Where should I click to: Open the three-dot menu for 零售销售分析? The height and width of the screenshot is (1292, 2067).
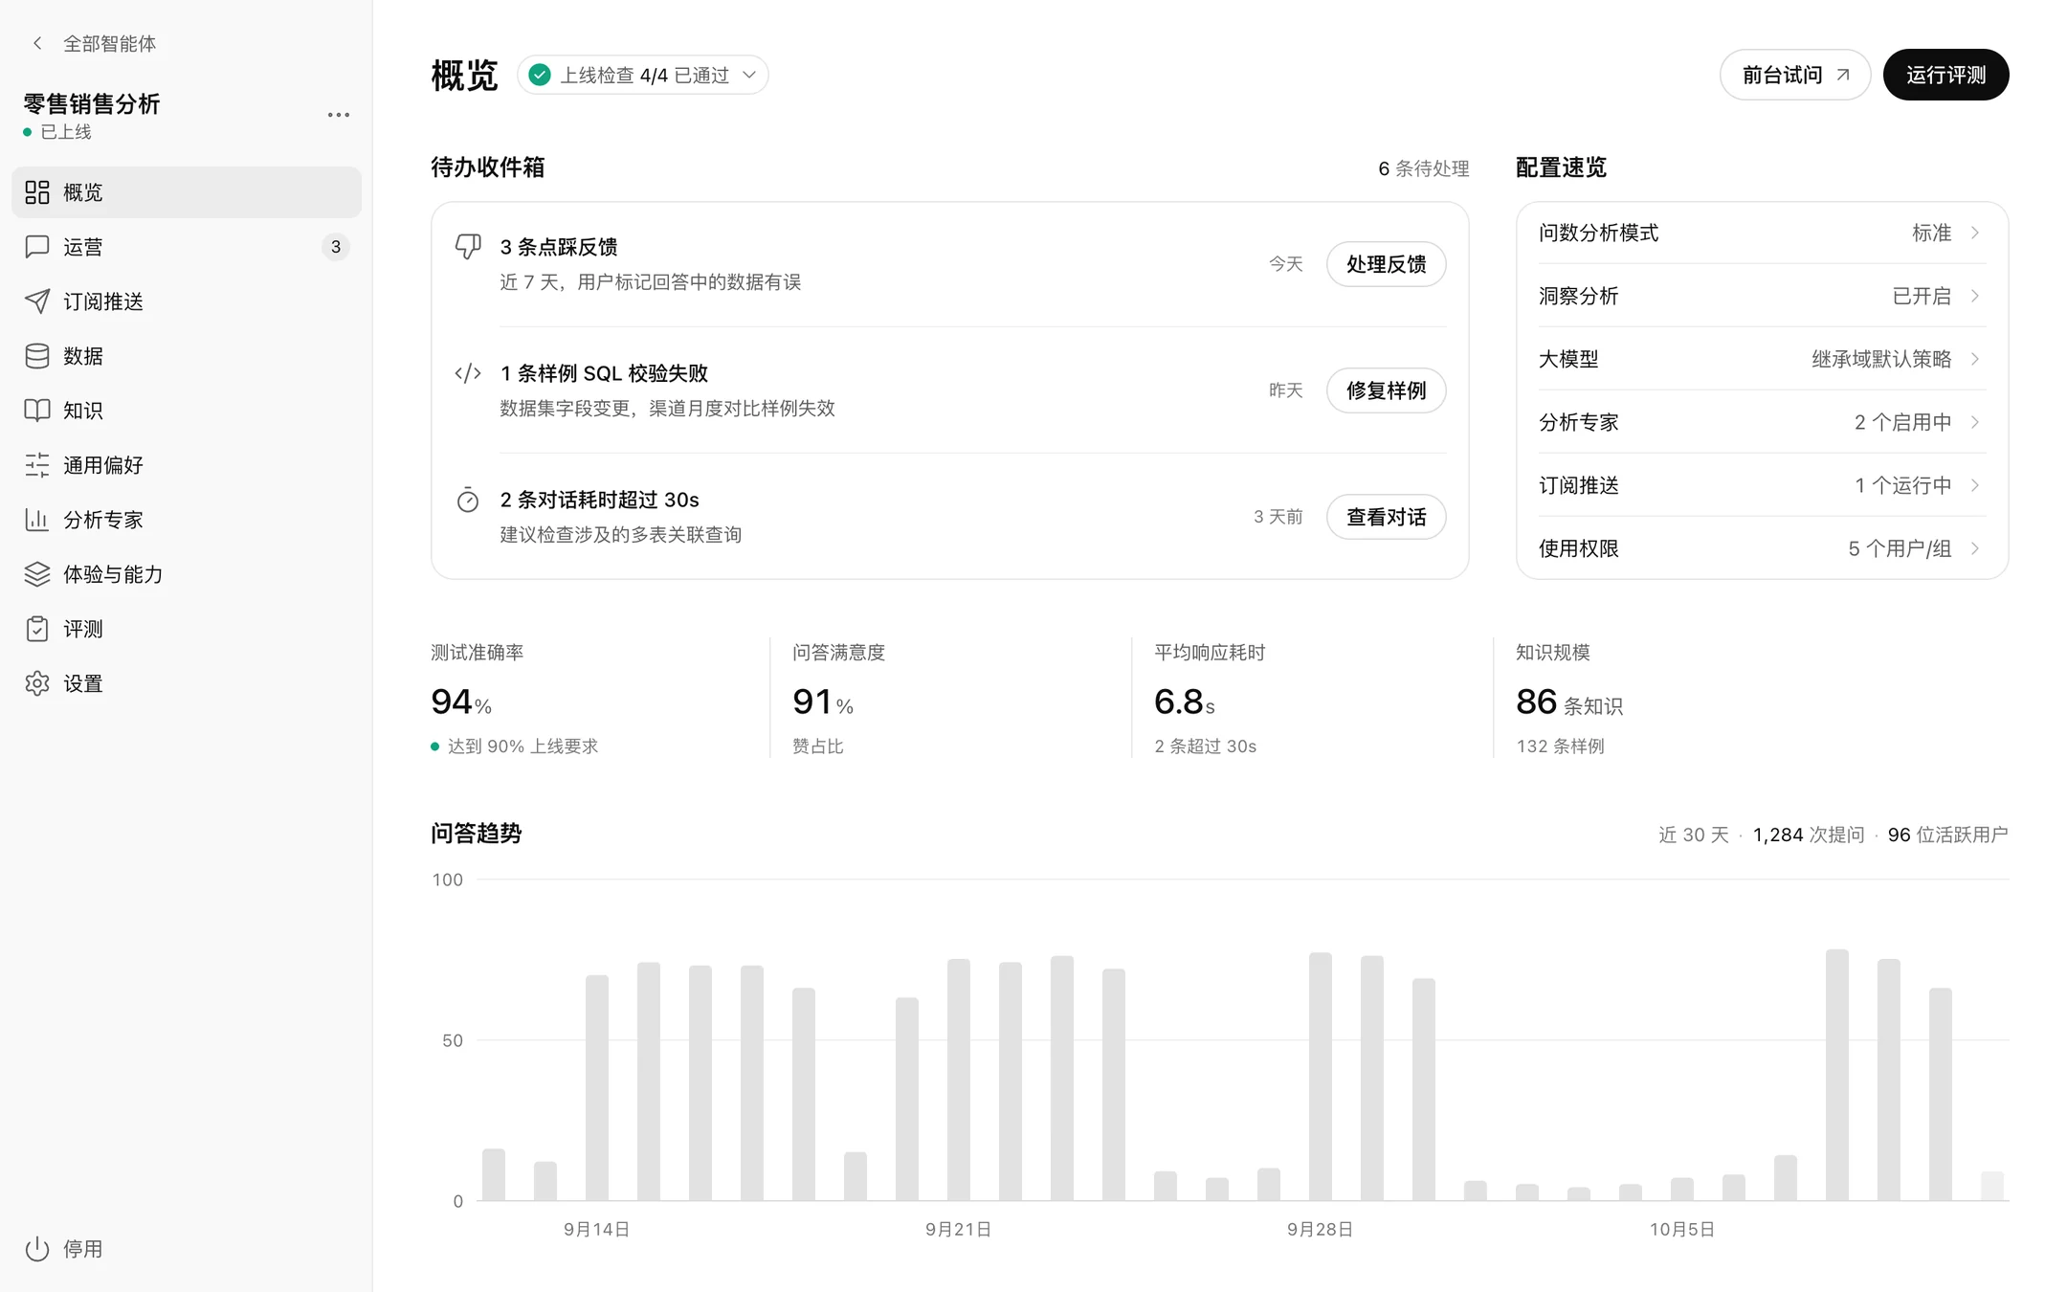(338, 115)
